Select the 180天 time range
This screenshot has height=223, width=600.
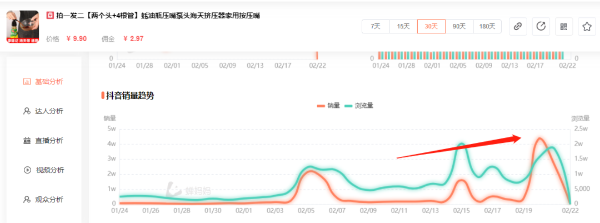click(x=487, y=27)
